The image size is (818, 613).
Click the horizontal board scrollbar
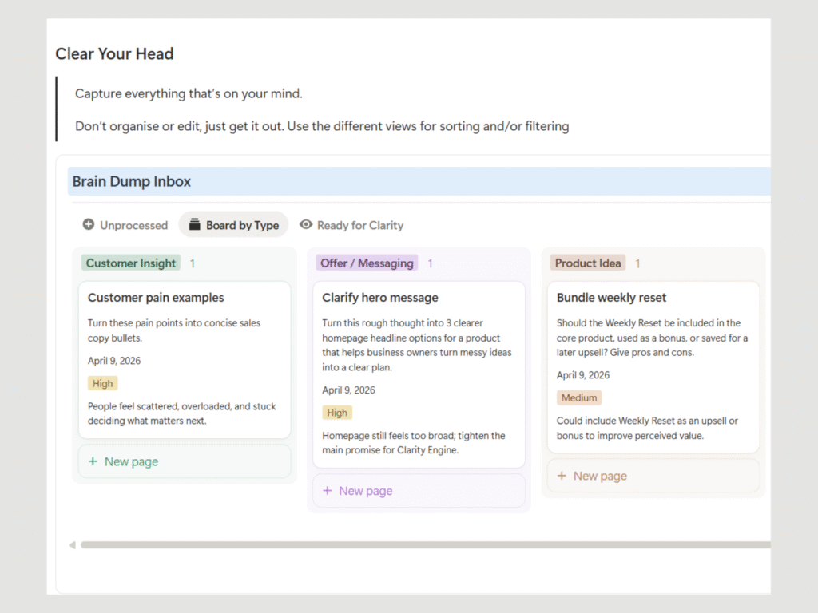click(x=423, y=545)
